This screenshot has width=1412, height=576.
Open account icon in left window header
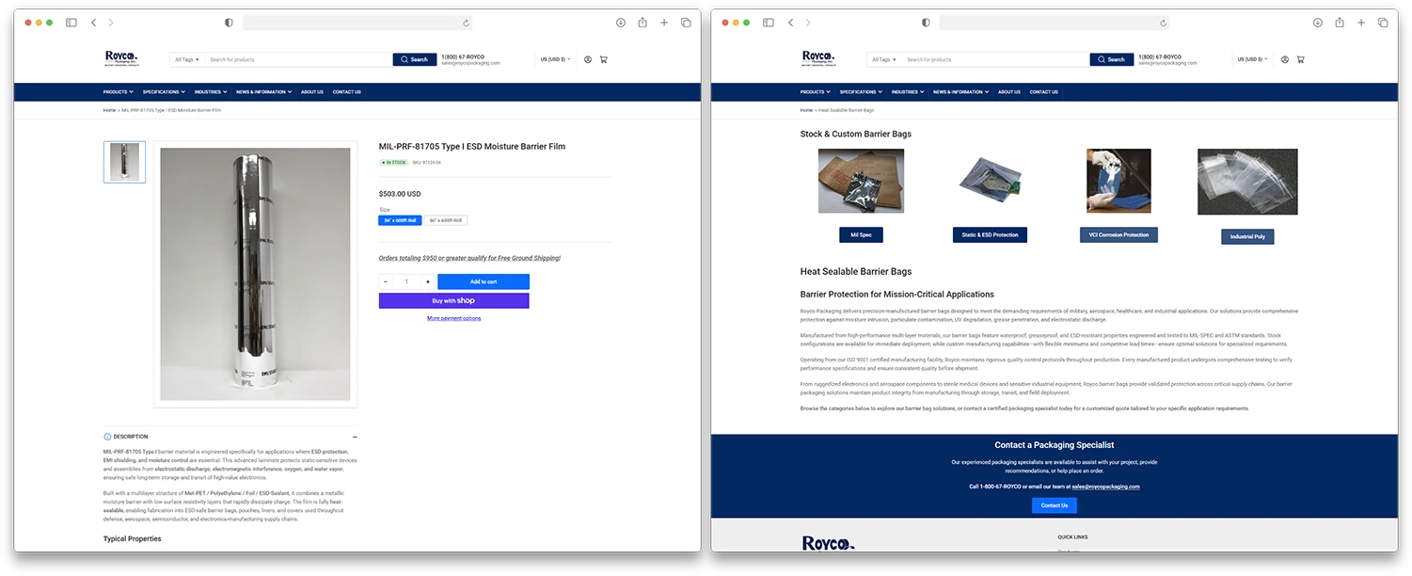click(588, 59)
